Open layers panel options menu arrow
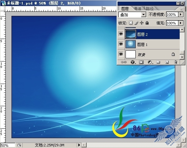 (x=182, y=9)
